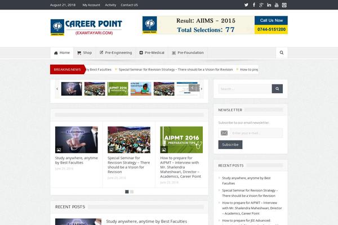Open Activity link in top bar
Screen dimensions: 338x225
click(x=110, y=5)
